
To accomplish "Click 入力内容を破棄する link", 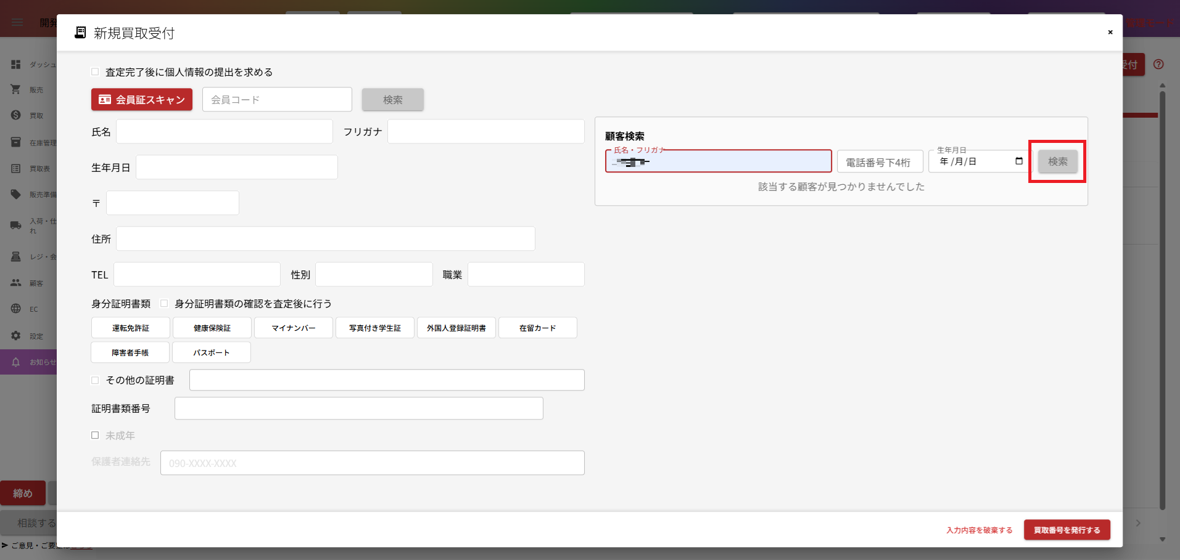I will pyautogui.click(x=980, y=530).
